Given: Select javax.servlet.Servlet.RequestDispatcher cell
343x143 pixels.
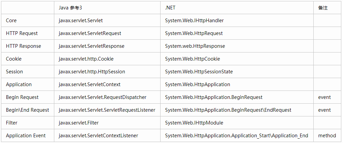Looking at the screenshot, I should point(107,97).
